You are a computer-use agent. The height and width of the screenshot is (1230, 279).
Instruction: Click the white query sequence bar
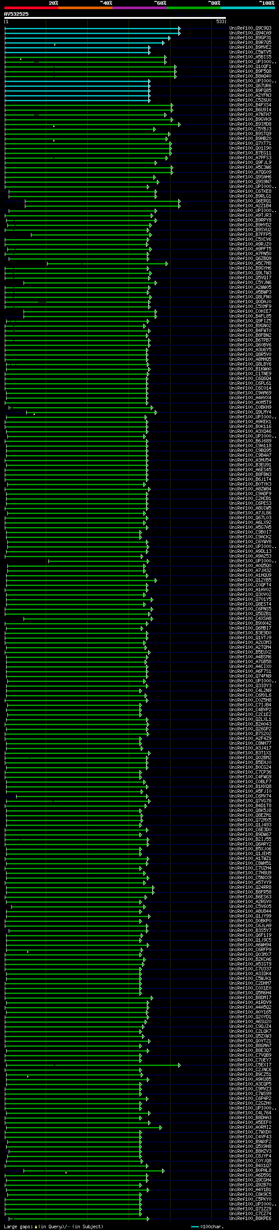(x=115, y=18)
